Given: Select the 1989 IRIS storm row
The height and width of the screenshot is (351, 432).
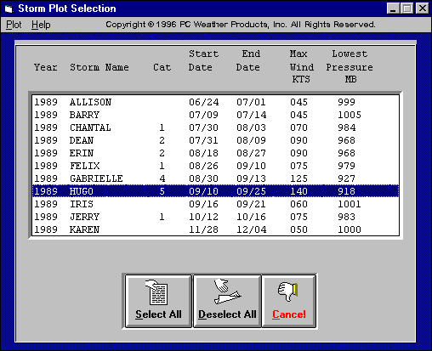Looking at the screenshot, I should pos(215,204).
